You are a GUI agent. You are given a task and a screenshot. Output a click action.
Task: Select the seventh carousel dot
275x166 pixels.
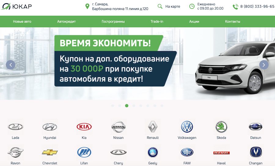tap(155, 106)
